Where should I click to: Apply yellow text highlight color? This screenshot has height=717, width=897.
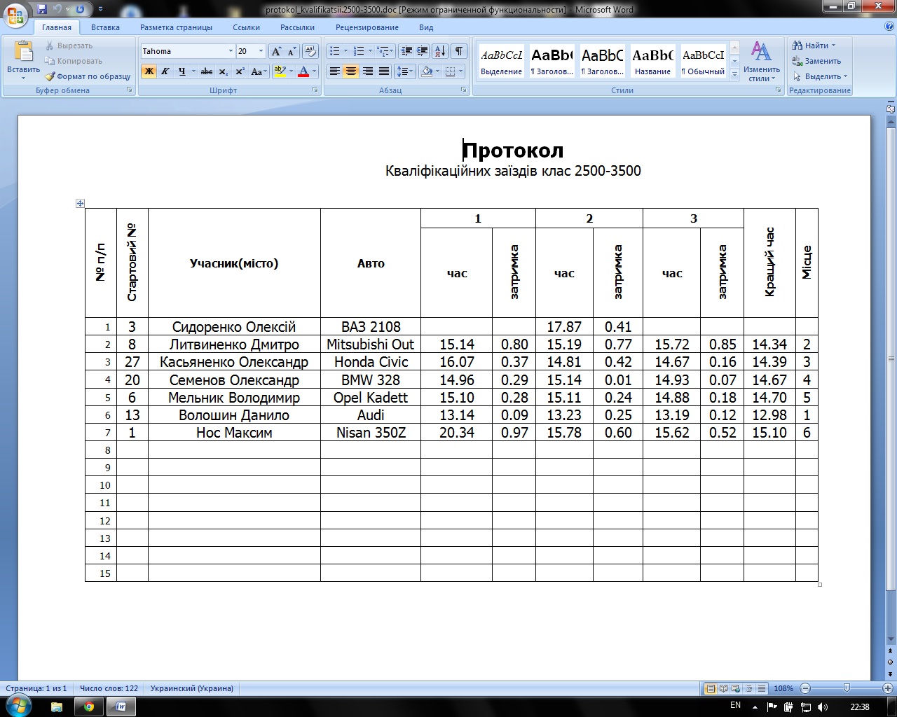coord(280,71)
